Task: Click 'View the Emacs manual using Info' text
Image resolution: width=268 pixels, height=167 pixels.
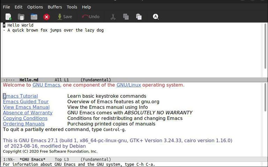Action: coord(107,107)
